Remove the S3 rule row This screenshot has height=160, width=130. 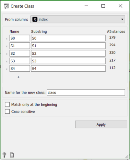(6, 62)
